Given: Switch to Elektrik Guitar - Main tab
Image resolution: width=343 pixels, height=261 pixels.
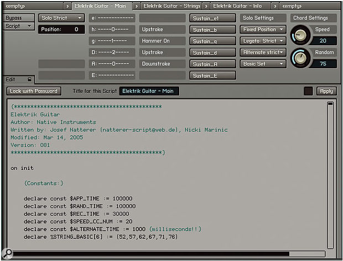Looking at the screenshot, I should 102,6.
